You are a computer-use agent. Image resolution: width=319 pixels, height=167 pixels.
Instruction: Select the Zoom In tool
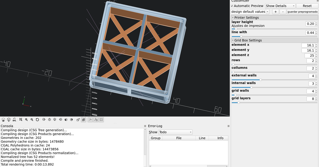pos(26,120)
